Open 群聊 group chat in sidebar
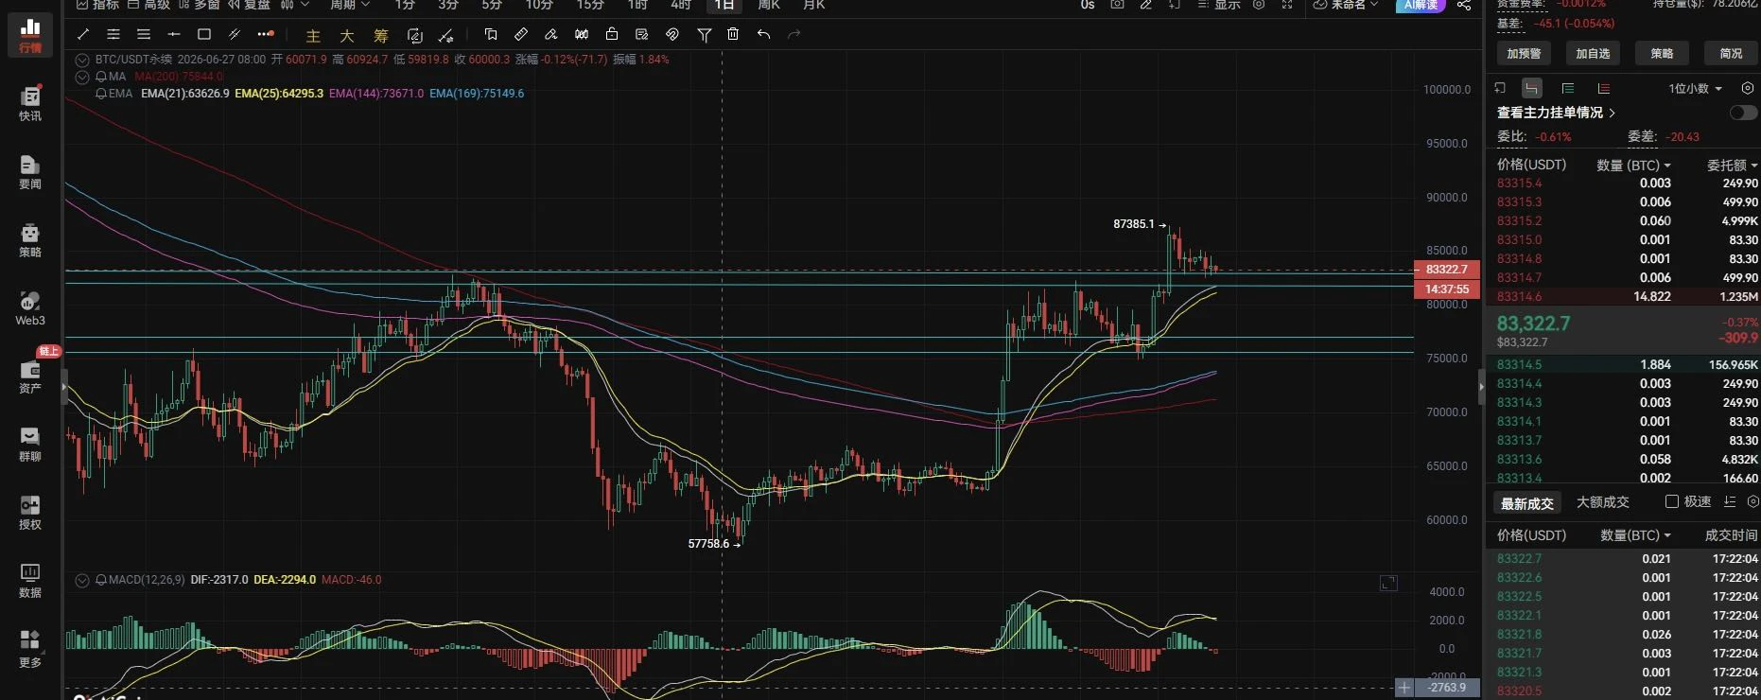This screenshot has width=1761, height=700. 30,445
